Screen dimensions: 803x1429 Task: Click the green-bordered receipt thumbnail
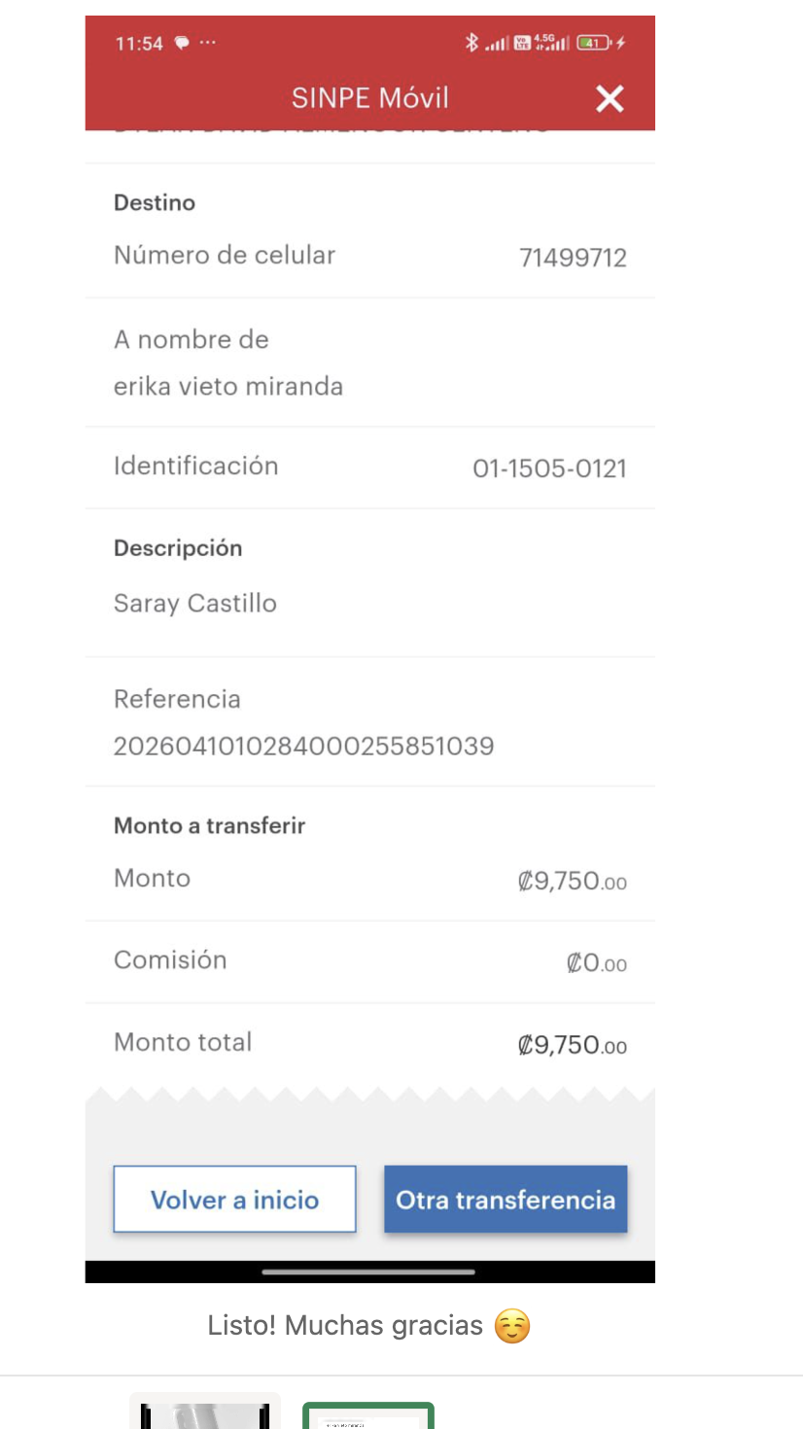click(368, 1414)
